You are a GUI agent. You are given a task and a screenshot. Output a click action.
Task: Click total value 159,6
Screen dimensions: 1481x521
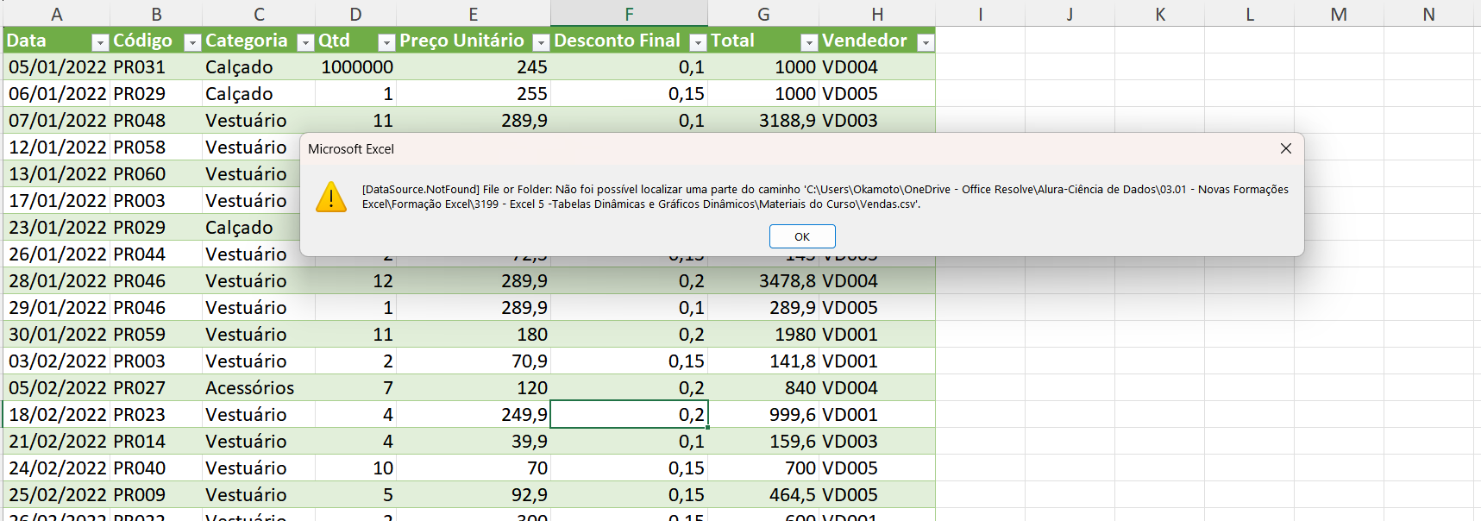[x=763, y=442]
